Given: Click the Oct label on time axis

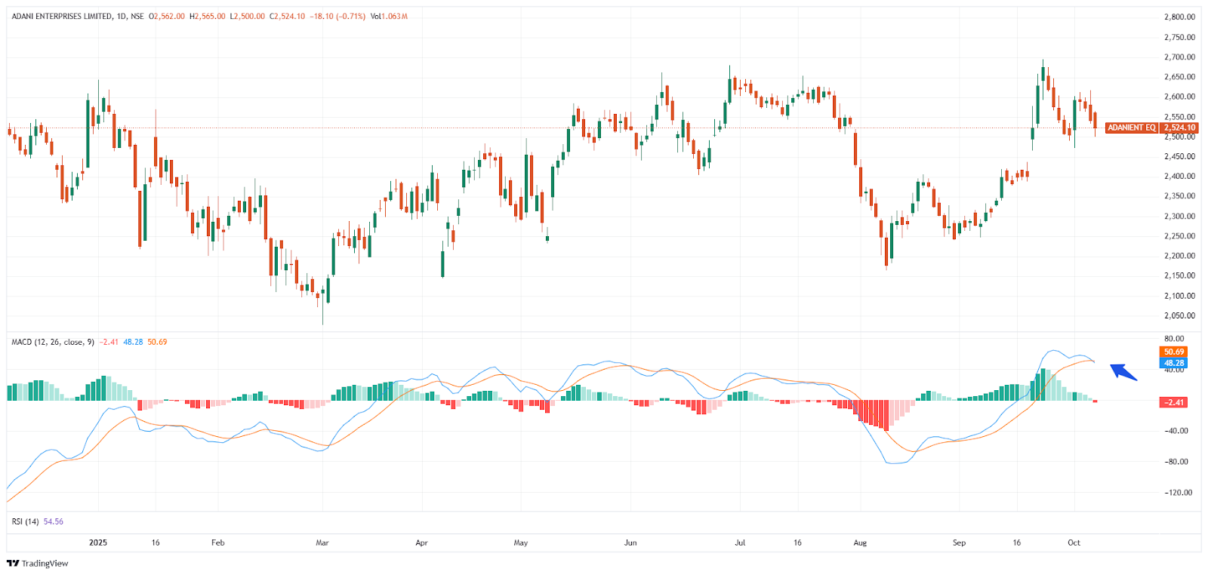Looking at the screenshot, I should [x=1074, y=543].
